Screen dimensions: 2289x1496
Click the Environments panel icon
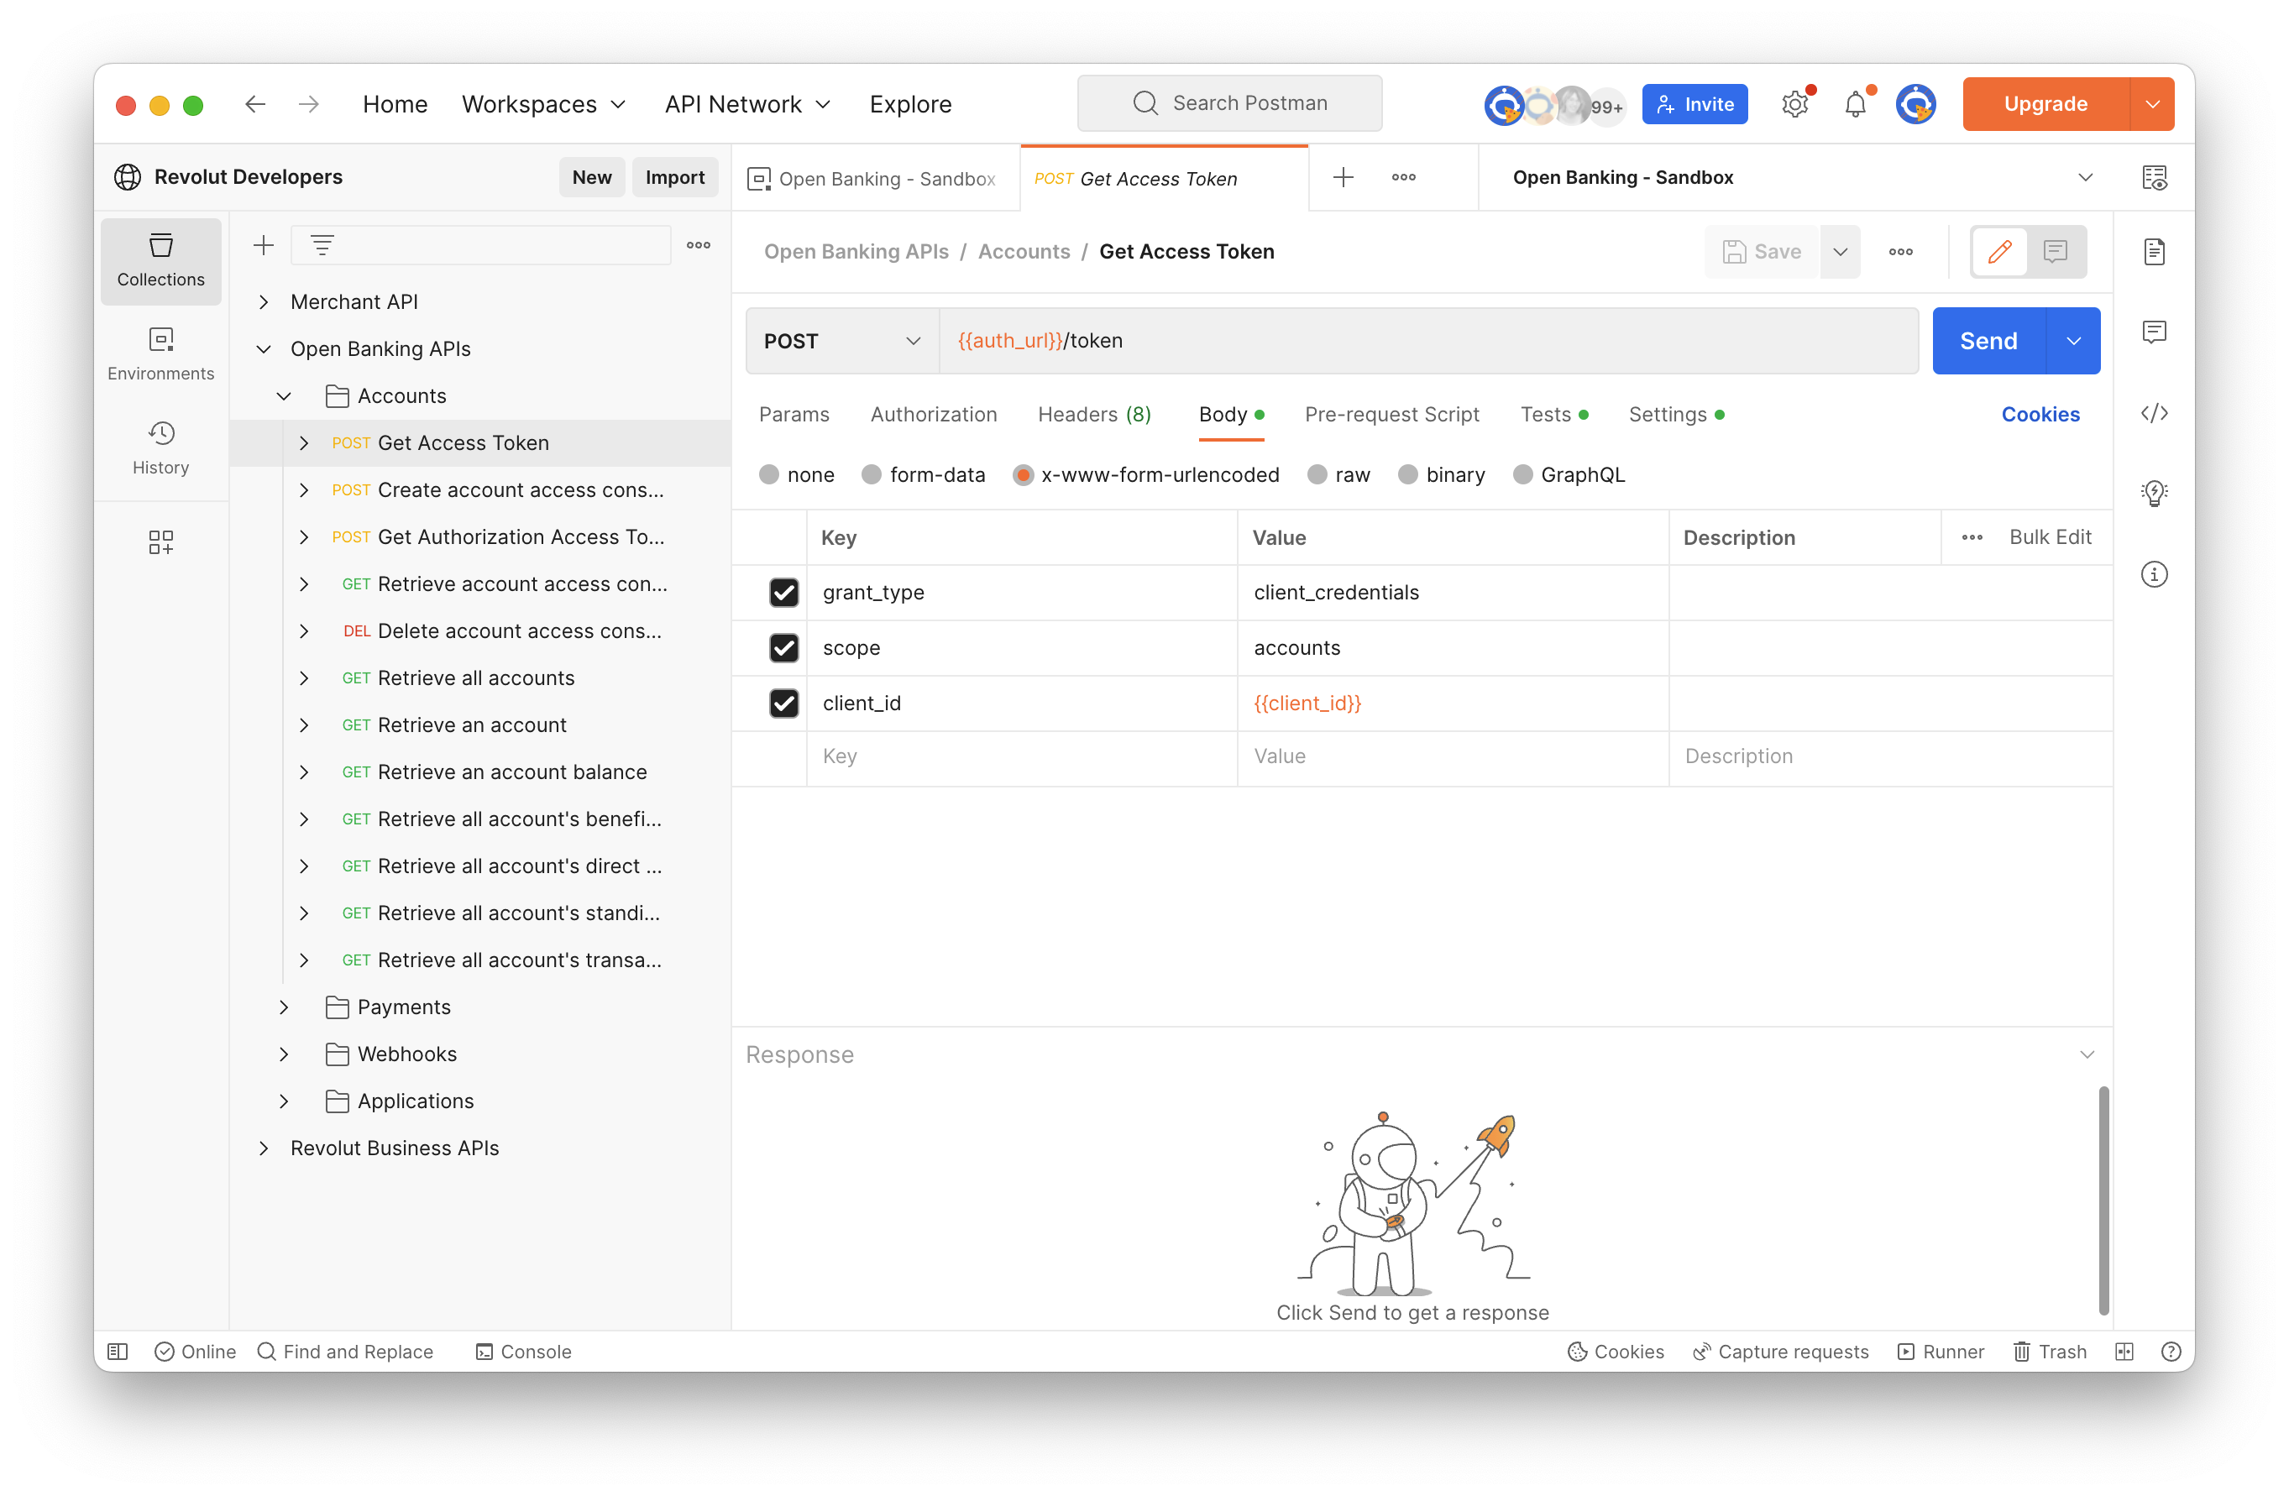(162, 351)
